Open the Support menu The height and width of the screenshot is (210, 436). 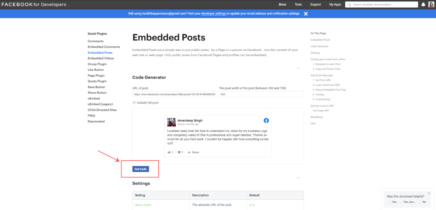coord(316,4)
